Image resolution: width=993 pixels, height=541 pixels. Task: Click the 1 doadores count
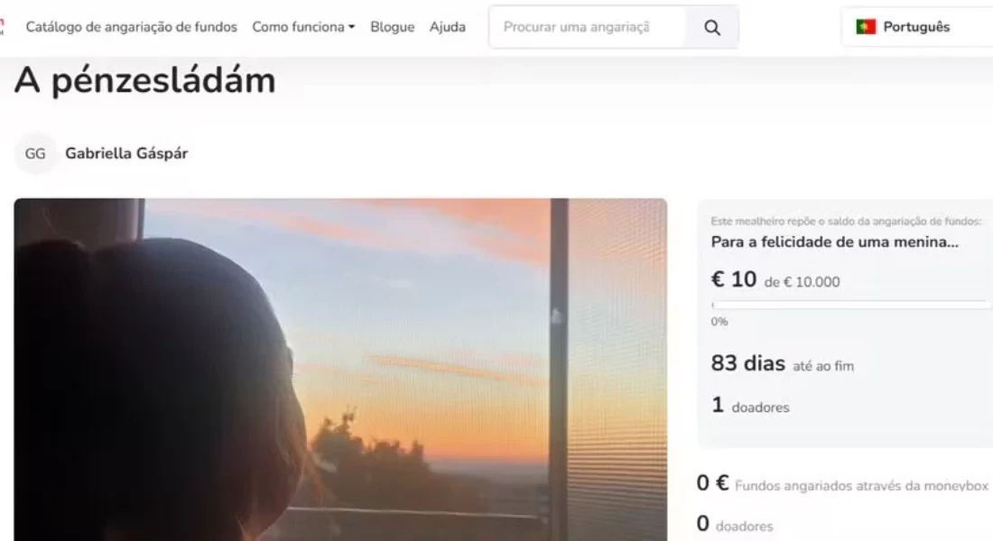tap(750, 405)
